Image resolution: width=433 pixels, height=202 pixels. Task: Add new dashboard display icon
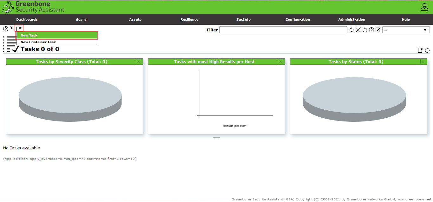pyautogui.click(x=420, y=50)
